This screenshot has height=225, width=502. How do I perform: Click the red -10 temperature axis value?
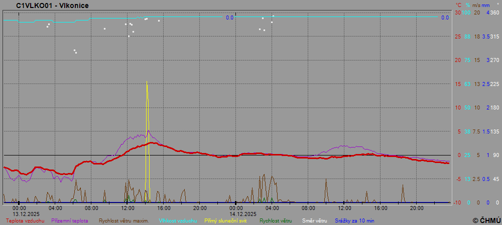click(x=457, y=202)
